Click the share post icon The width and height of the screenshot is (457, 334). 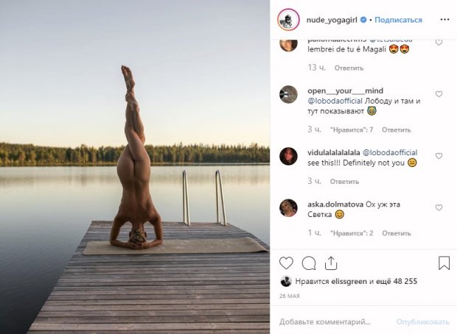coord(331,263)
